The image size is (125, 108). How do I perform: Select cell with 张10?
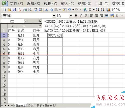tap(24, 49)
